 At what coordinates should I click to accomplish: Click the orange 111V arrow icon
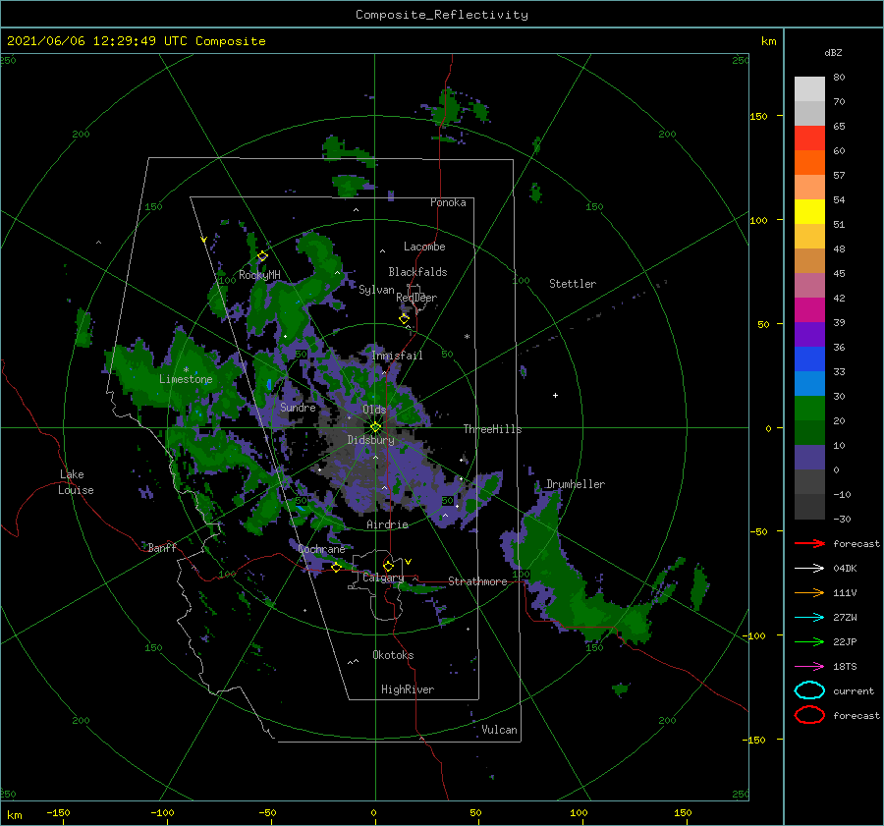click(809, 592)
